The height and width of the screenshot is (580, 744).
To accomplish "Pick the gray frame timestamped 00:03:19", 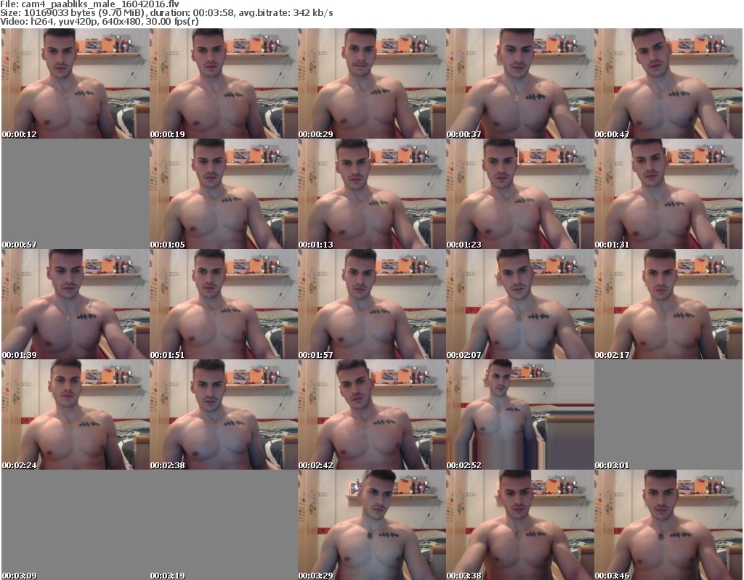I will click(224, 525).
